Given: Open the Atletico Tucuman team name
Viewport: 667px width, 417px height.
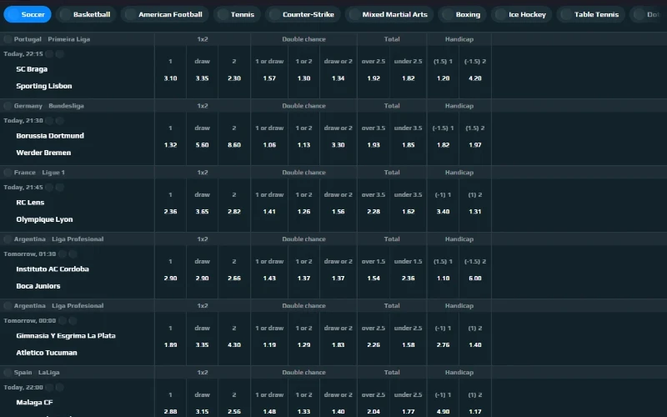Looking at the screenshot, I should click(x=47, y=353).
